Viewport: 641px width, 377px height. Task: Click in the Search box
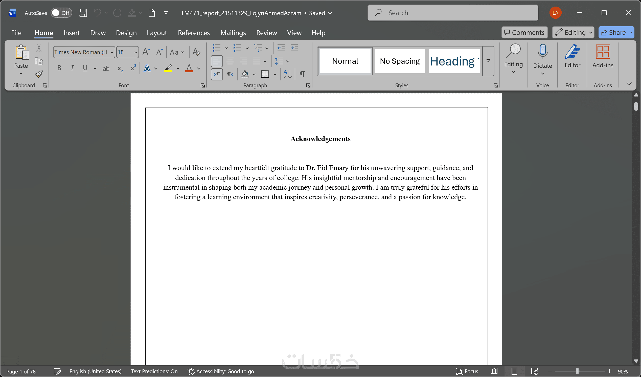(453, 13)
